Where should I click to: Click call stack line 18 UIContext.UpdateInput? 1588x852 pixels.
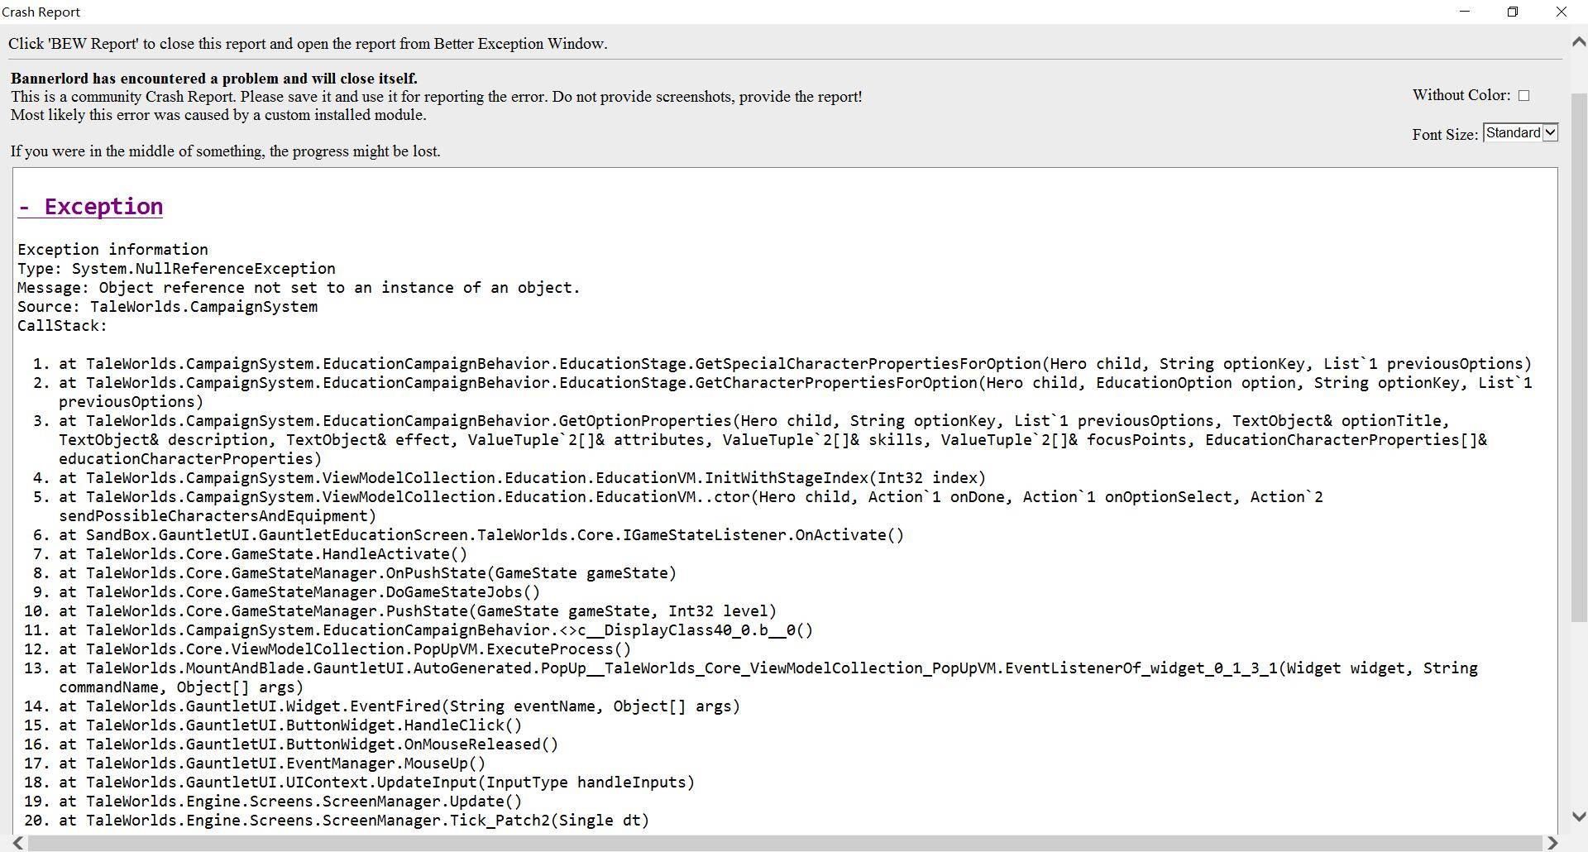tap(376, 783)
